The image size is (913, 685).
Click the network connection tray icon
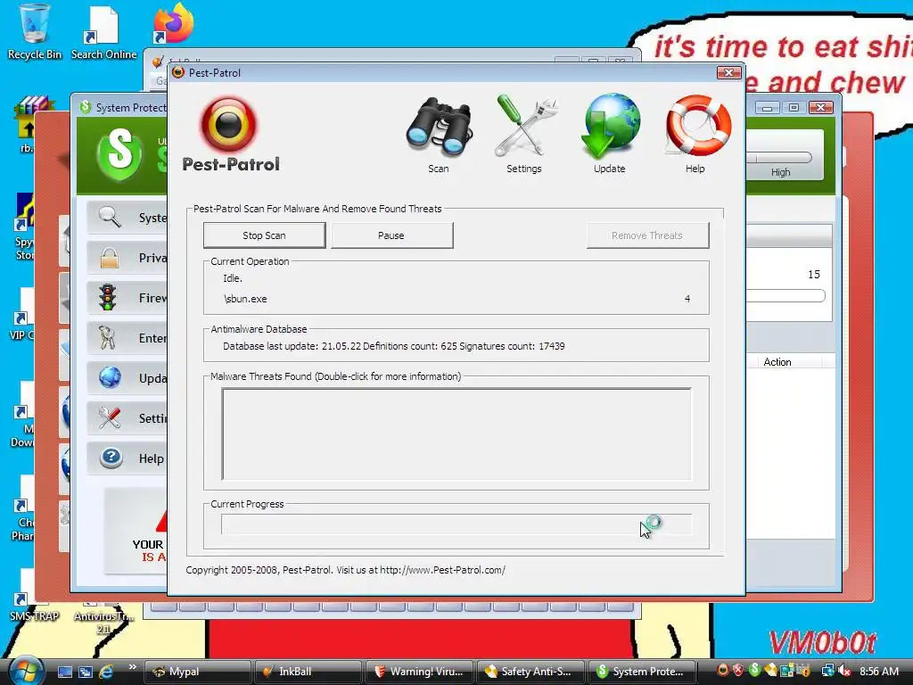[x=827, y=672]
